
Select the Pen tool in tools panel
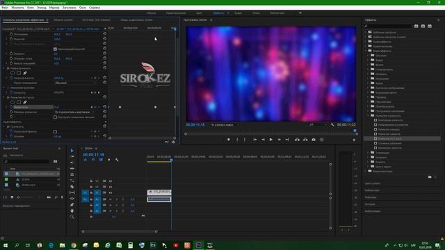tap(72, 205)
